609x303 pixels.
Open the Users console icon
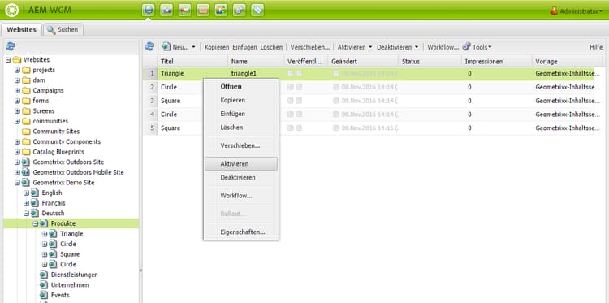(x=221, y=10)
